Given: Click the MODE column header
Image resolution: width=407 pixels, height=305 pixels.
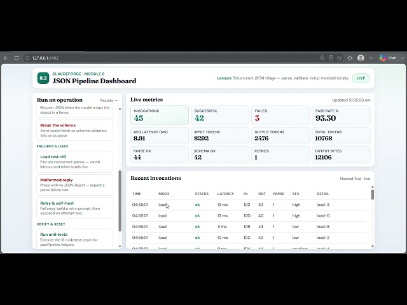Looking at the screenshot, I should point(164,194).
